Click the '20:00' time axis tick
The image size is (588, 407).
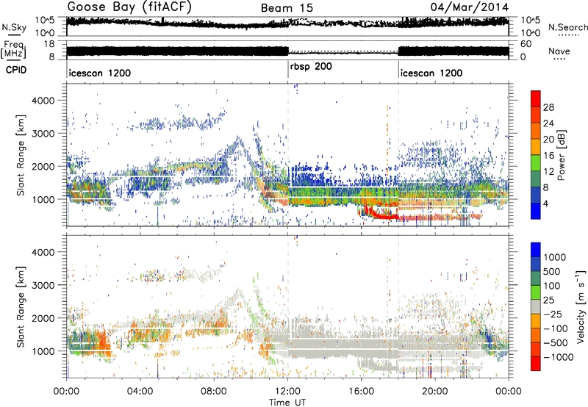coord(435,392)
